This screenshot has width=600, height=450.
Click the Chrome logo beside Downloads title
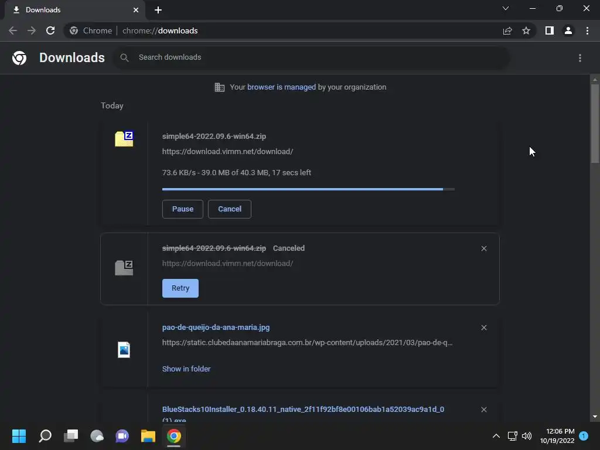pos(19,58)
